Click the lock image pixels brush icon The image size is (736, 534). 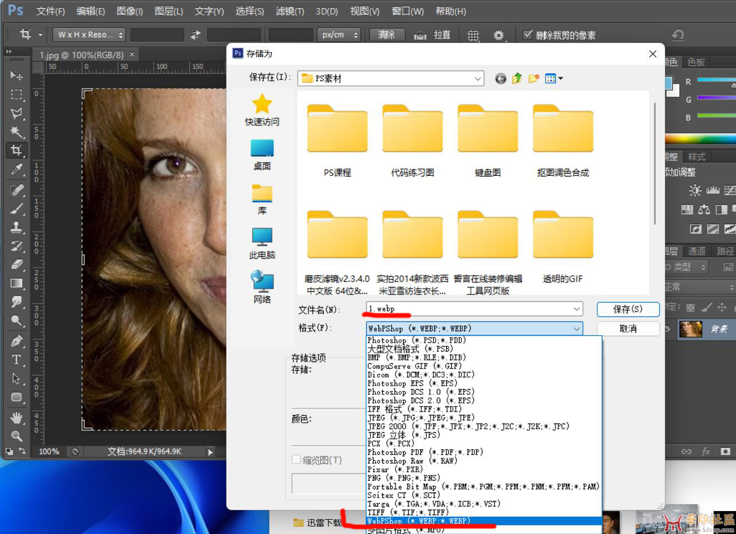706,308
